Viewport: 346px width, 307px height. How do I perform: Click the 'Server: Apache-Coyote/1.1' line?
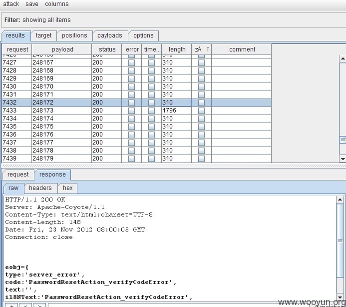click(x=55, y=207)
